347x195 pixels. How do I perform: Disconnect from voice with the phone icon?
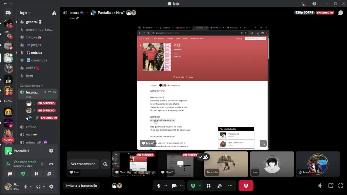pos(51,164)
